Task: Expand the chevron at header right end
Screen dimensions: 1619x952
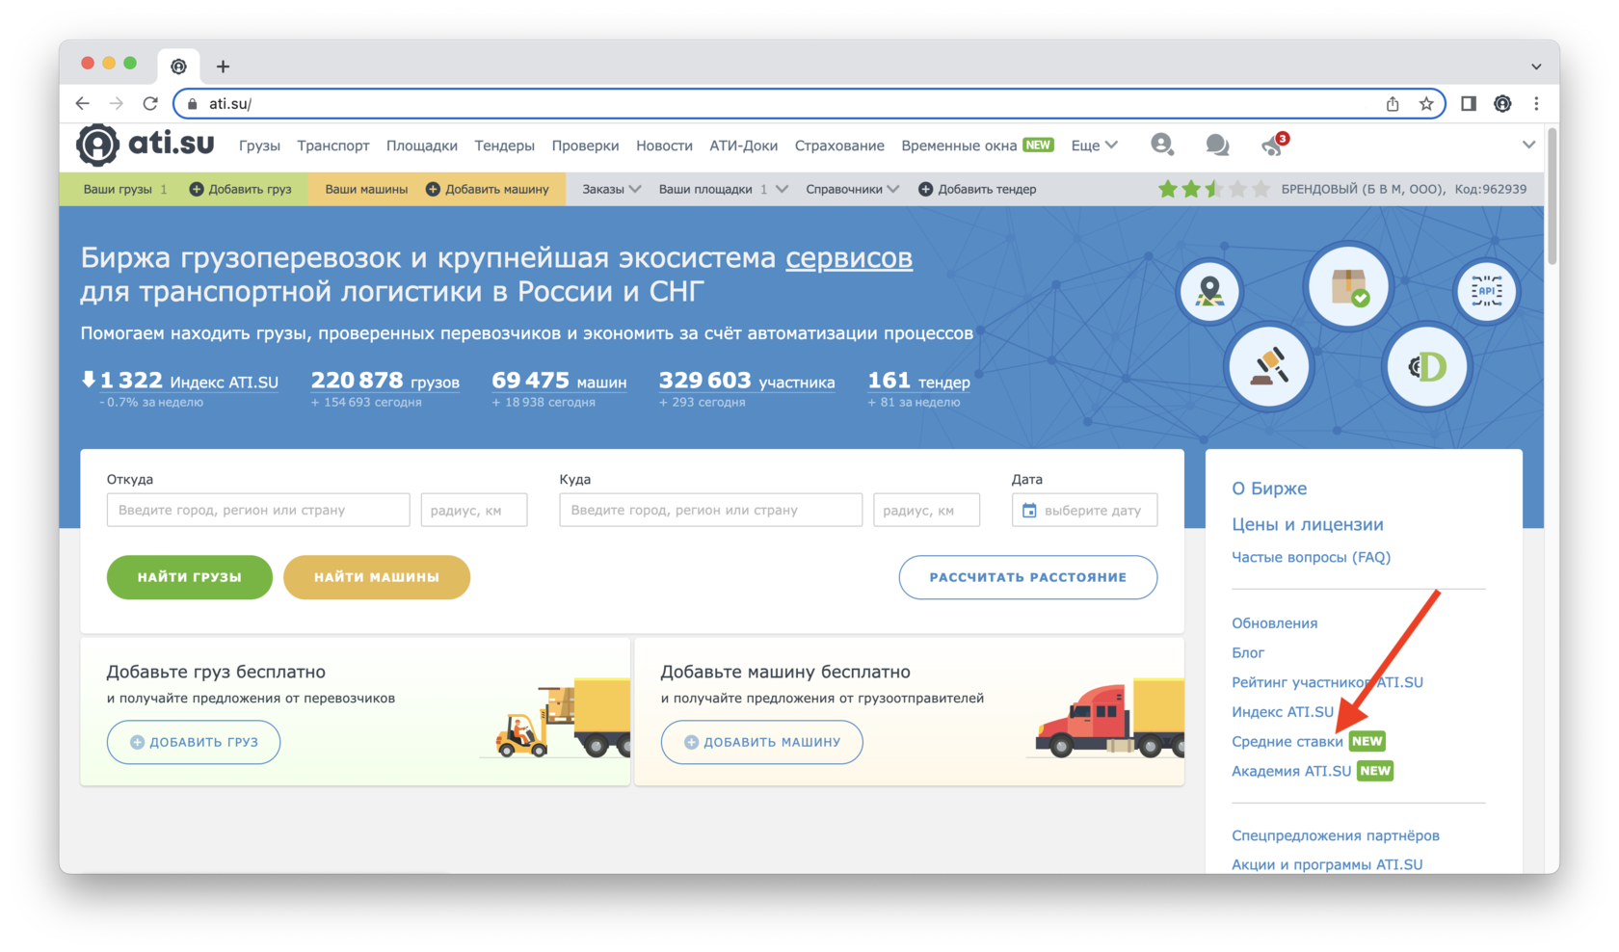Action: [x=1528, y=145]
